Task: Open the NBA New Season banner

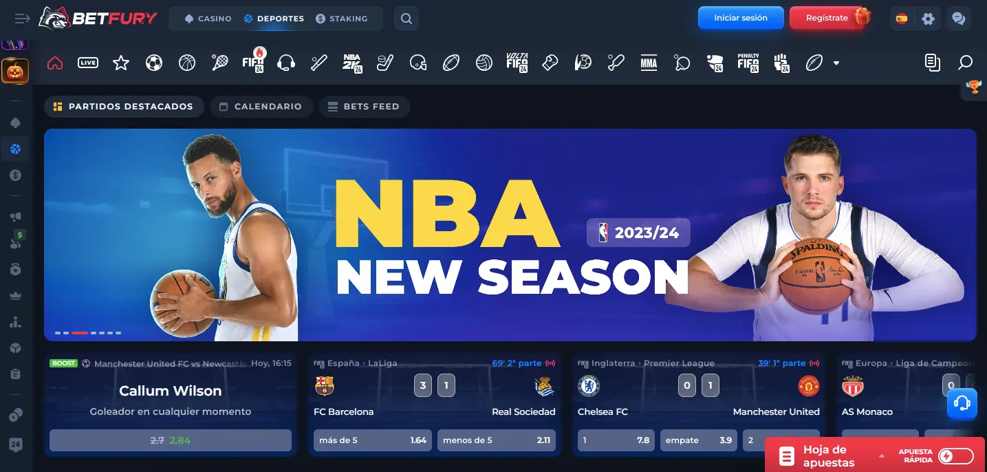Action: click(510, 235)
